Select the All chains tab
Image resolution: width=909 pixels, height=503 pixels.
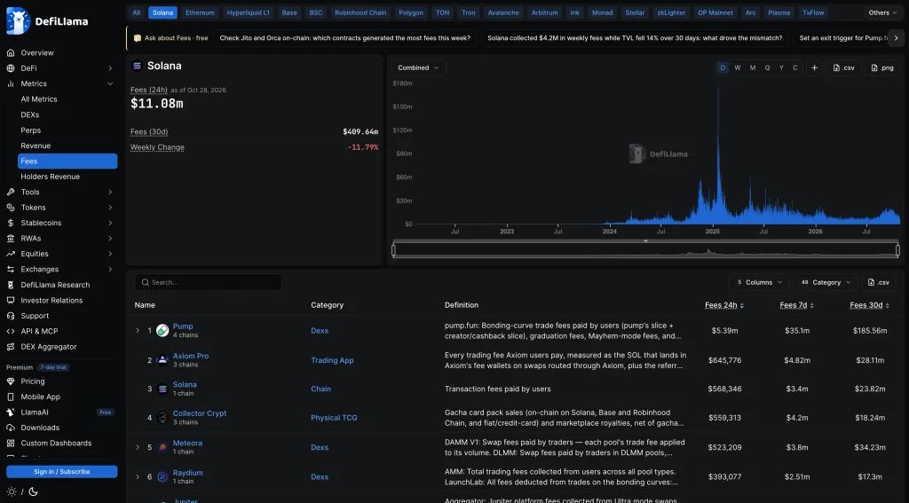(136, 12)
